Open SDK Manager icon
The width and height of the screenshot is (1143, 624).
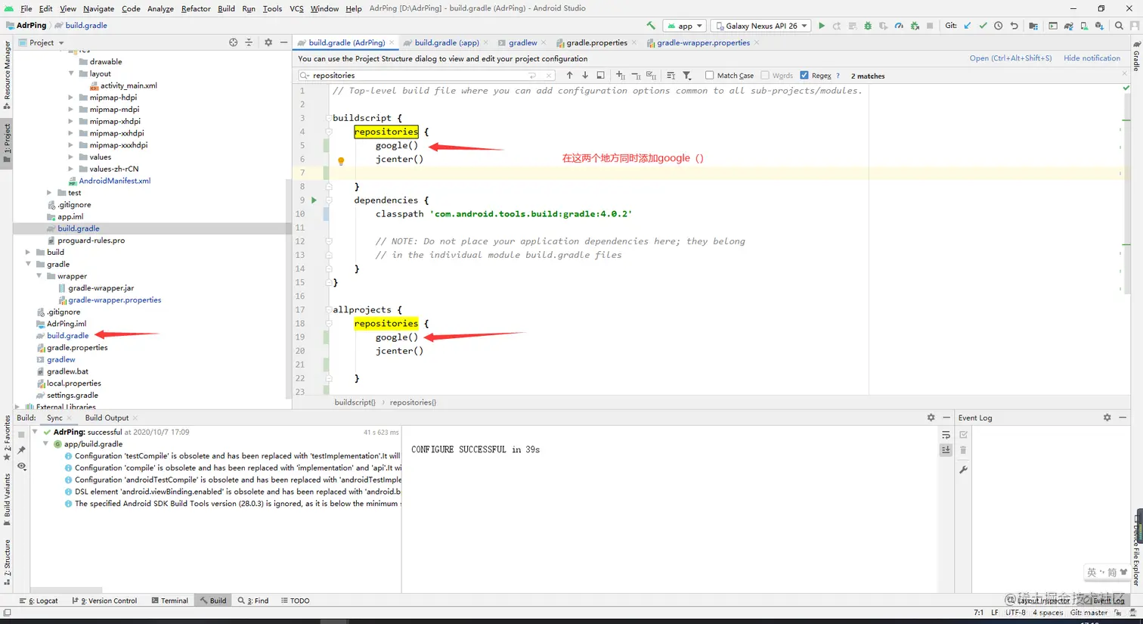point(1099,26)
